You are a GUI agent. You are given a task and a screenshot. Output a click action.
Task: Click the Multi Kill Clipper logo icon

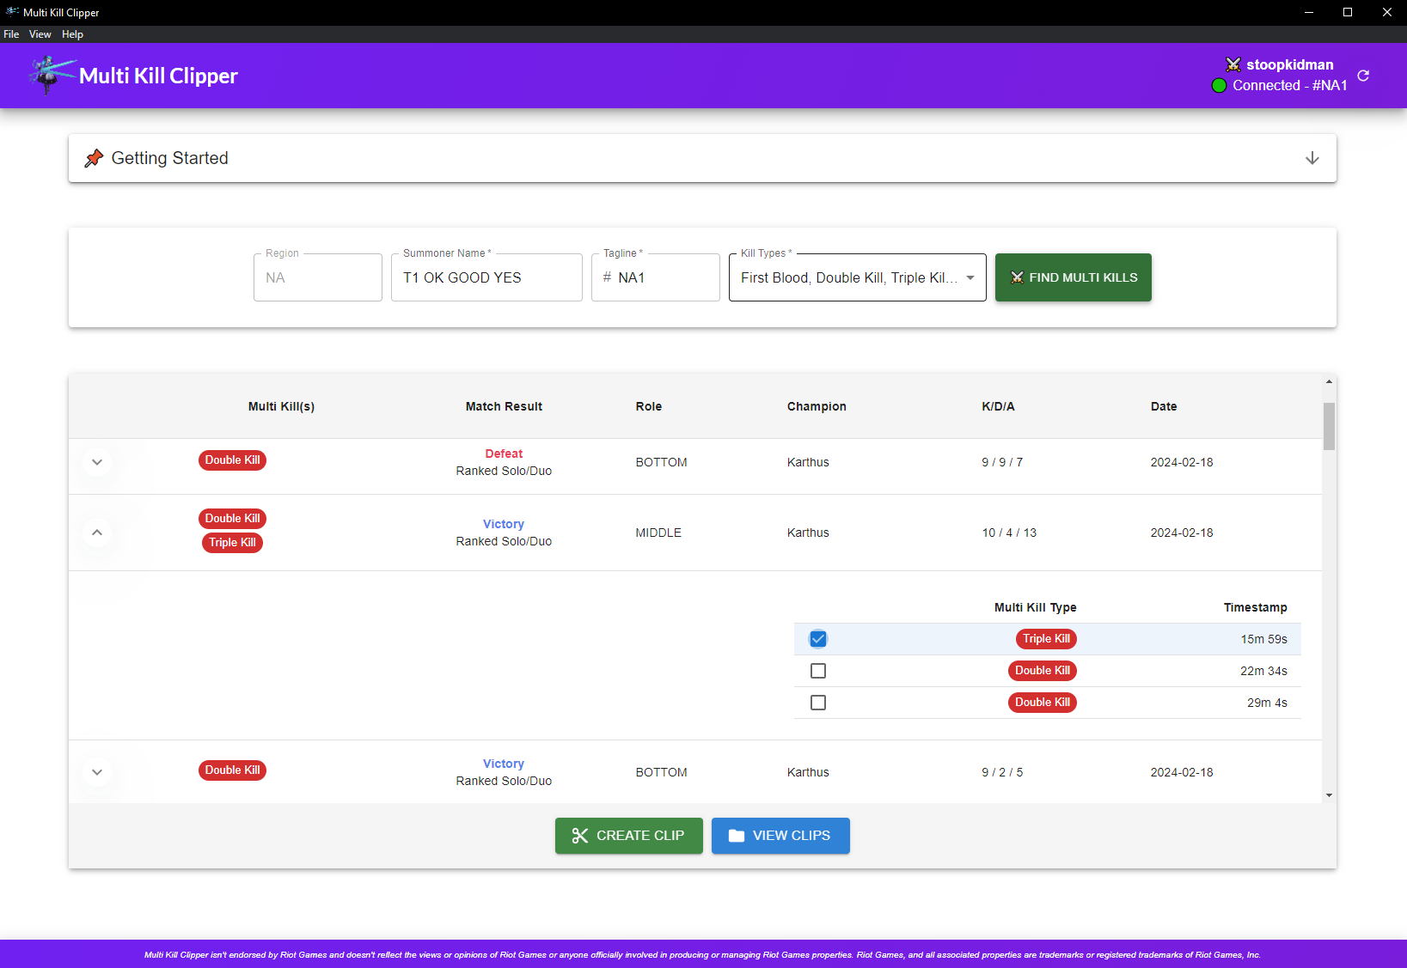pos(49,75)
